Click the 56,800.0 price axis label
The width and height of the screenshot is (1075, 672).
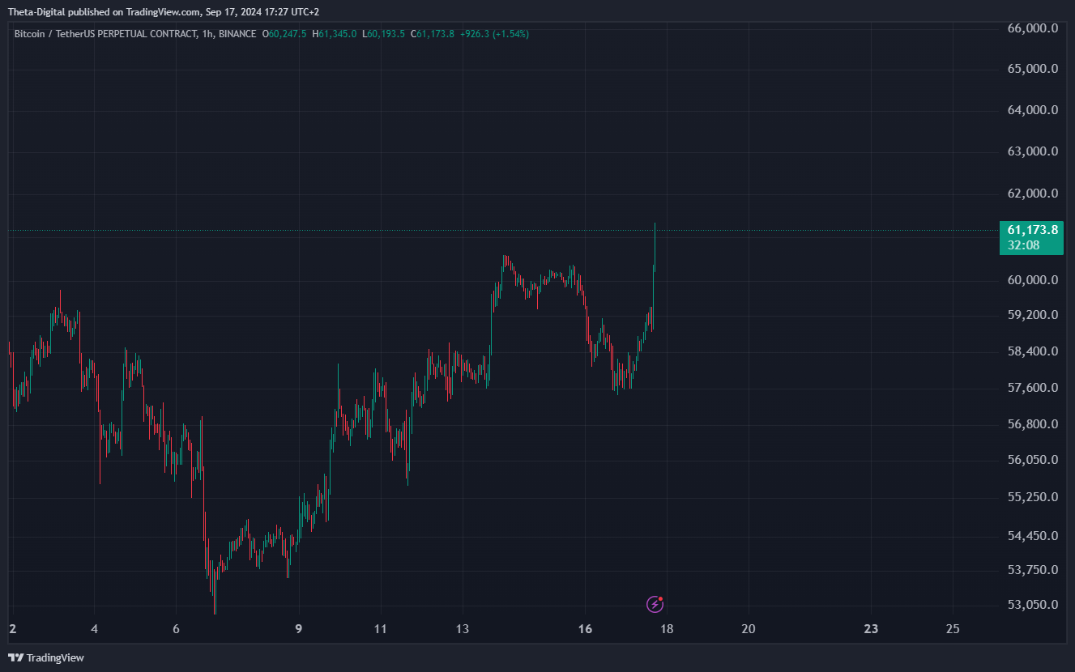1032,424
